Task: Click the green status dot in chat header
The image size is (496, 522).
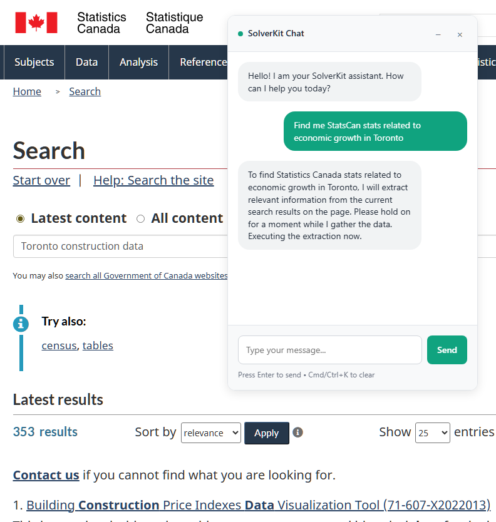Action: click(x=240, y=34)
